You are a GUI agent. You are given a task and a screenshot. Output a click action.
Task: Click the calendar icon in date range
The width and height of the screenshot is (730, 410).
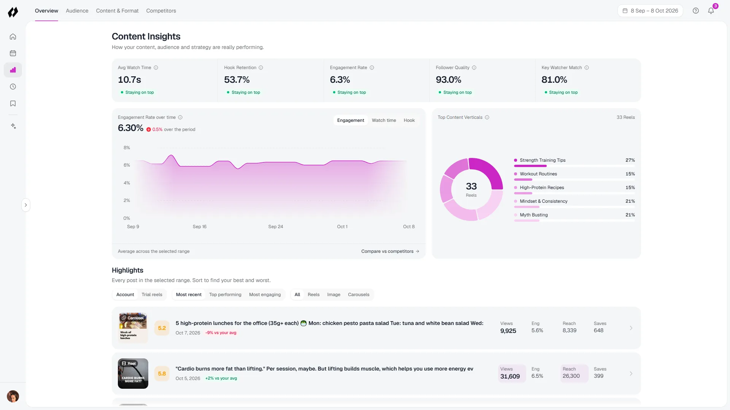tap(625, 11)
